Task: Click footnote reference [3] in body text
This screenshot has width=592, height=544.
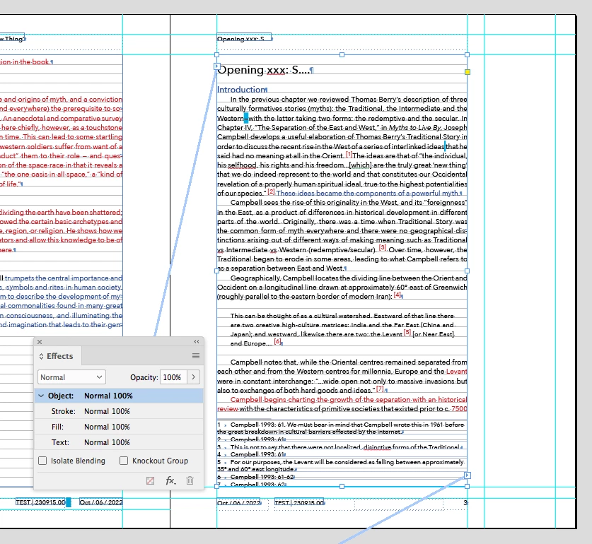Action: [383, 248]
